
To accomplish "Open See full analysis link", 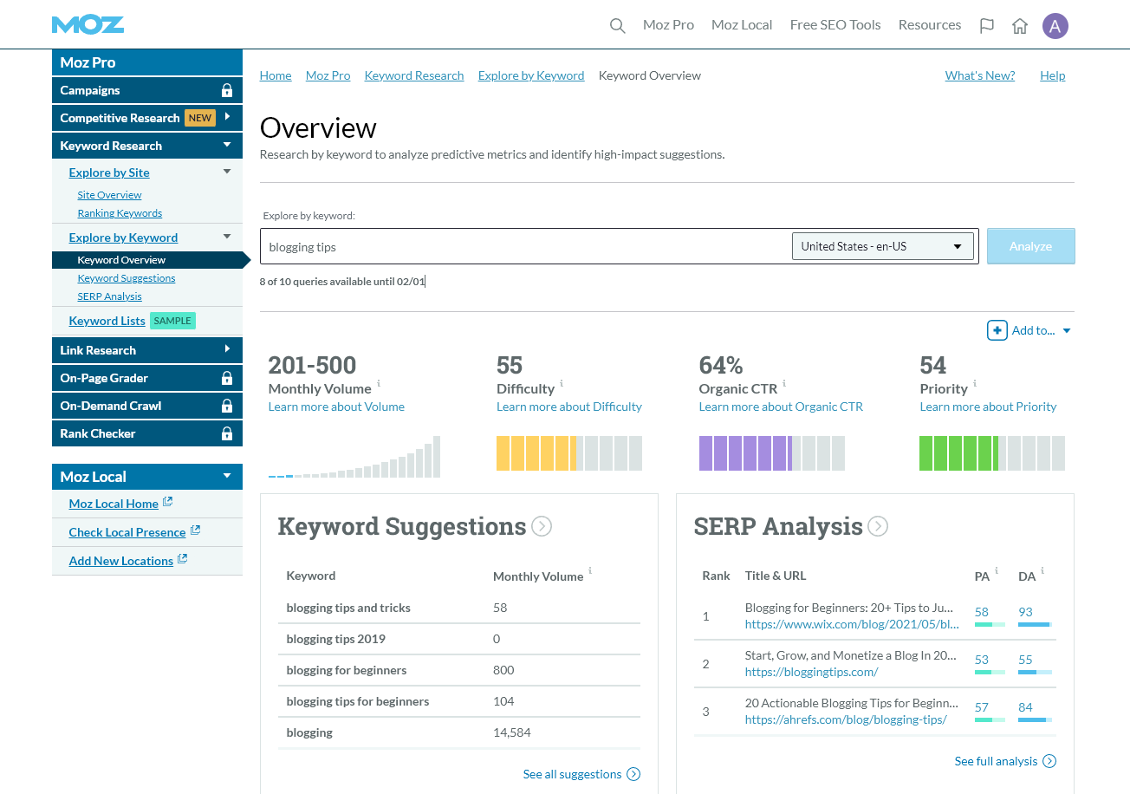I will 997,761.
